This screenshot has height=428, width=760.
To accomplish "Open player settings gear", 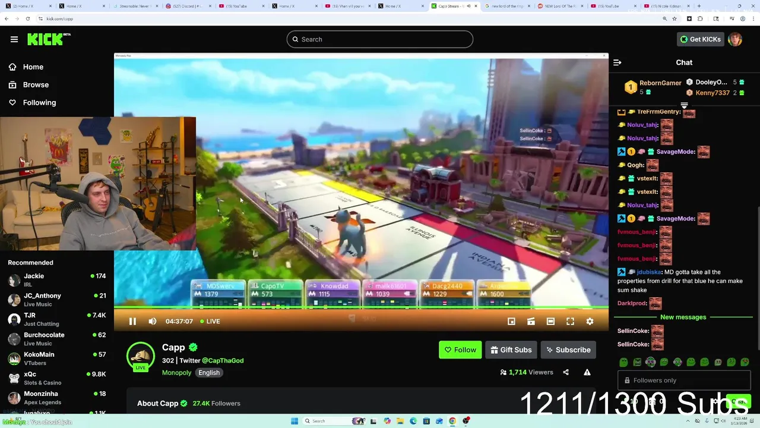I will [x=590, y=322].
